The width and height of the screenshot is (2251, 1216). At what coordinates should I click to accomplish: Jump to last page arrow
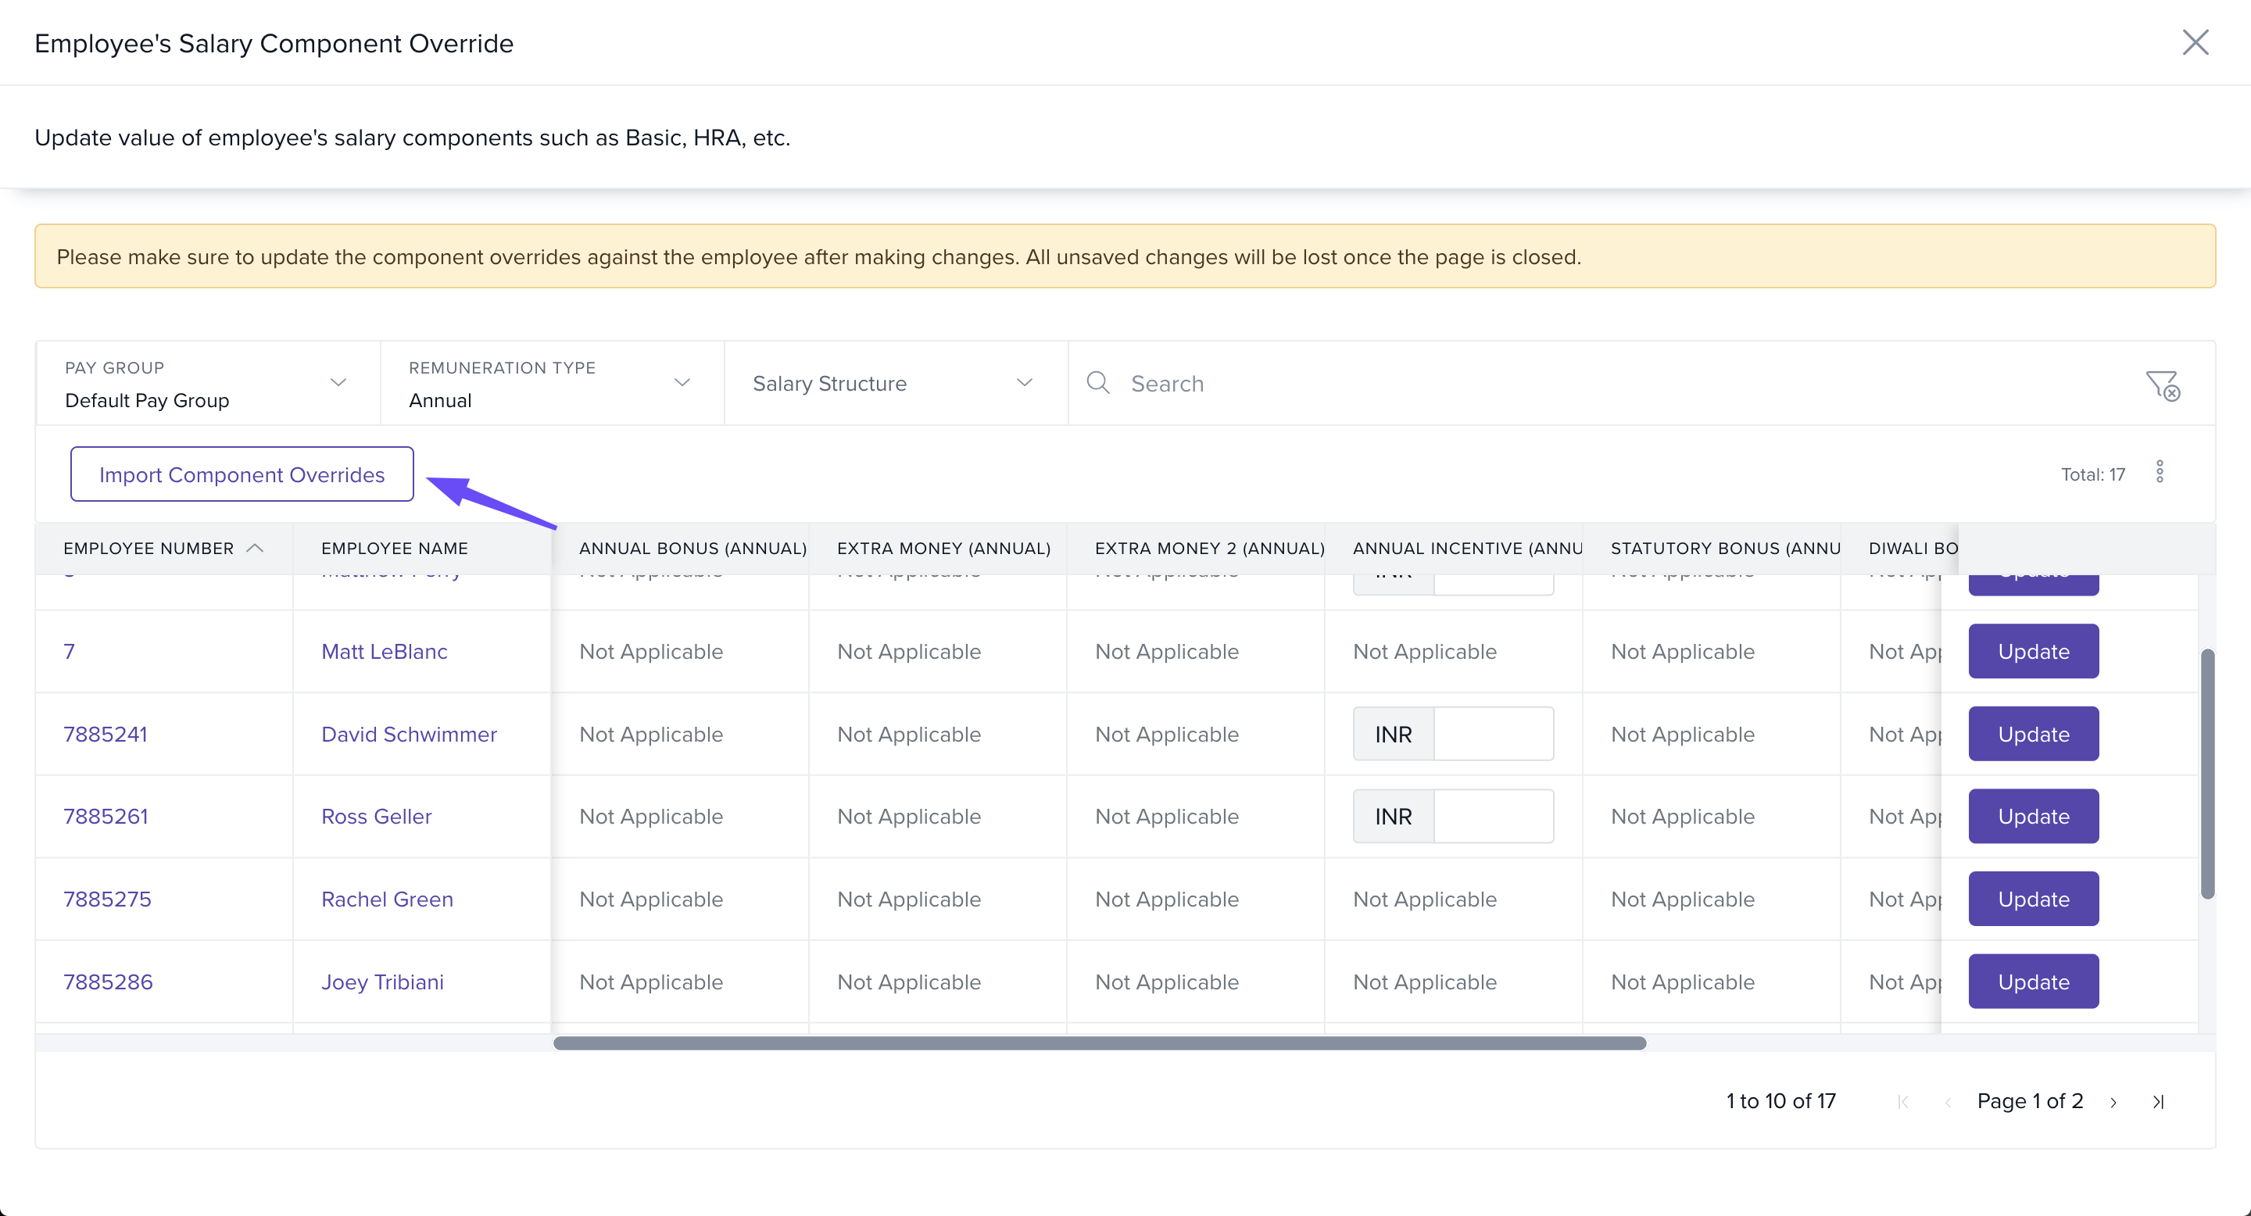pos(2158,1102)
